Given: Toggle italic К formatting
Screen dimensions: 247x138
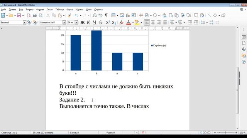Looking at the screenshot, I should point(88,23).
